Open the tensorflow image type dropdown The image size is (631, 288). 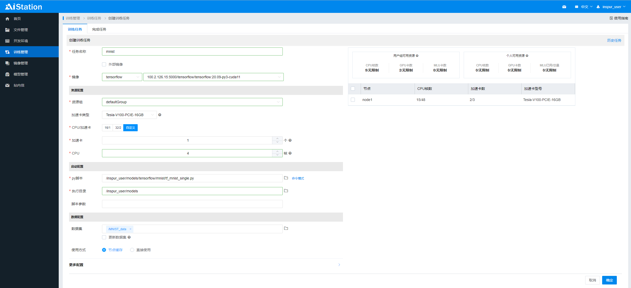(x=122, y=77)
